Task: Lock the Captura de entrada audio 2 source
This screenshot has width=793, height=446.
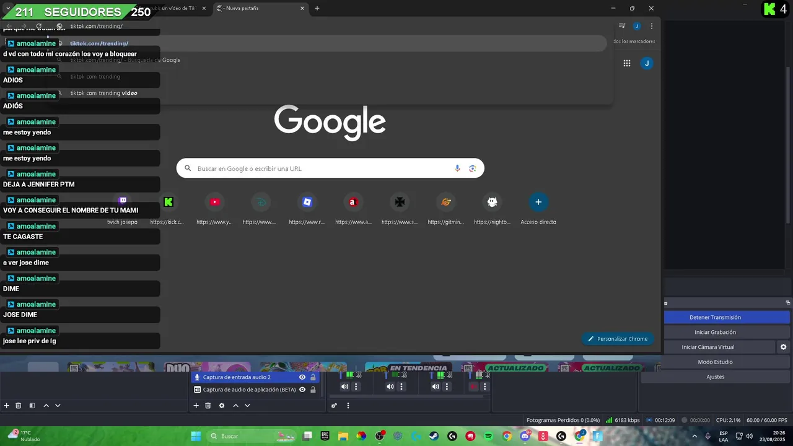Action: 313,377
